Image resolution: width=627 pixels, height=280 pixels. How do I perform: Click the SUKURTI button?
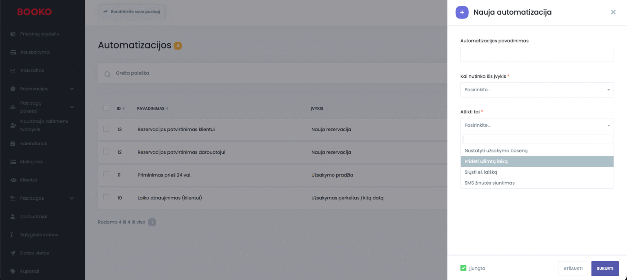pyautogui.click(x=605, y=269)
